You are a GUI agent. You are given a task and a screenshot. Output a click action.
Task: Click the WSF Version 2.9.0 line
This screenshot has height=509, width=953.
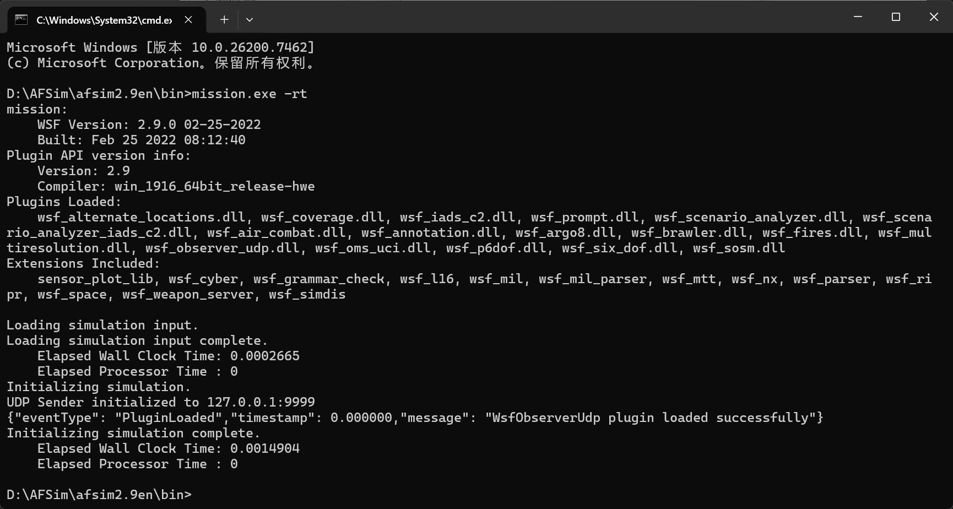click(x=149, y=124)
